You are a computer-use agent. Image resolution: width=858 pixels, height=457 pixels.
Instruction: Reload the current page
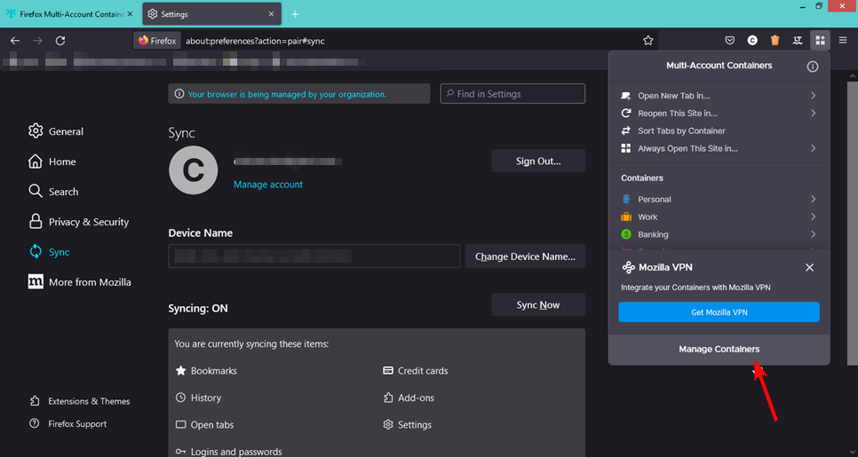(x=60, y=41)
